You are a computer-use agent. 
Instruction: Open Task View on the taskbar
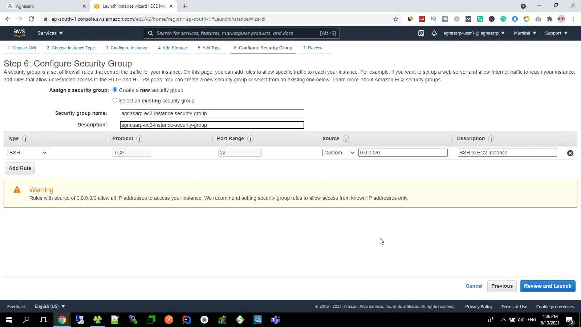[x=44, y=320]
